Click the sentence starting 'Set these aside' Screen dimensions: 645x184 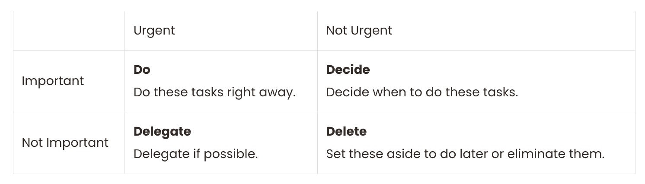click(x=465, y=154)
